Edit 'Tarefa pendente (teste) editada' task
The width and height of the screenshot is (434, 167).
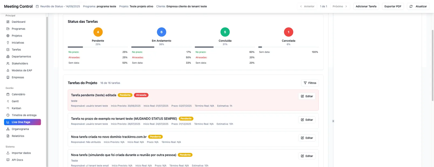coord(307,96)
